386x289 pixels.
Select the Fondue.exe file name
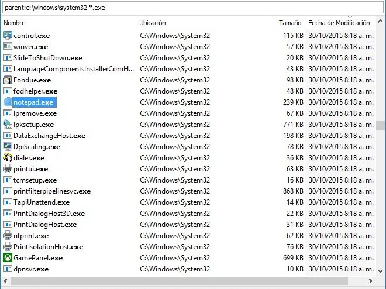coord(32,80)
